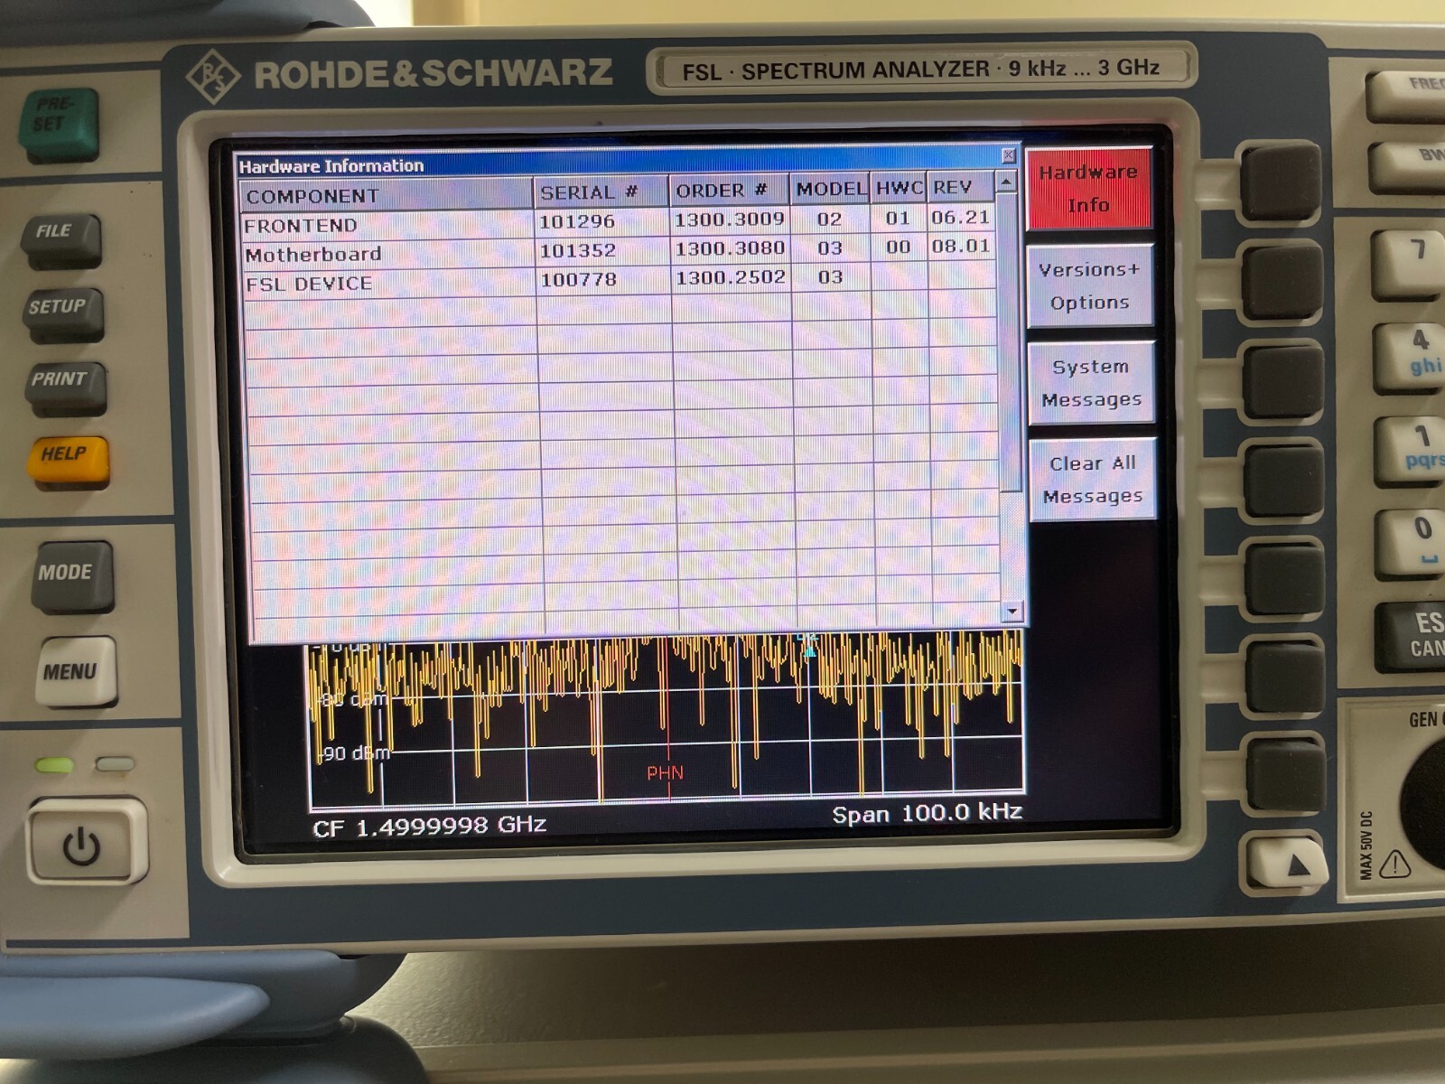Viewport: 1445px width, 1084px height.
Task: Click the MODEL column header
Action: click(x=830, y=189)
